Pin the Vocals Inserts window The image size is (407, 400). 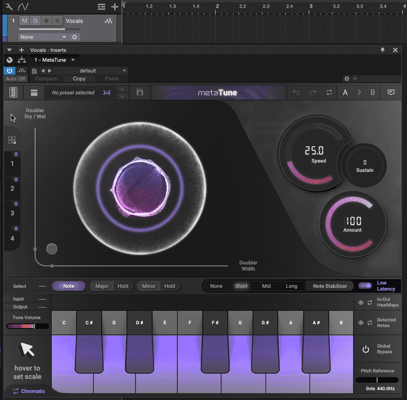pos(383,50)
